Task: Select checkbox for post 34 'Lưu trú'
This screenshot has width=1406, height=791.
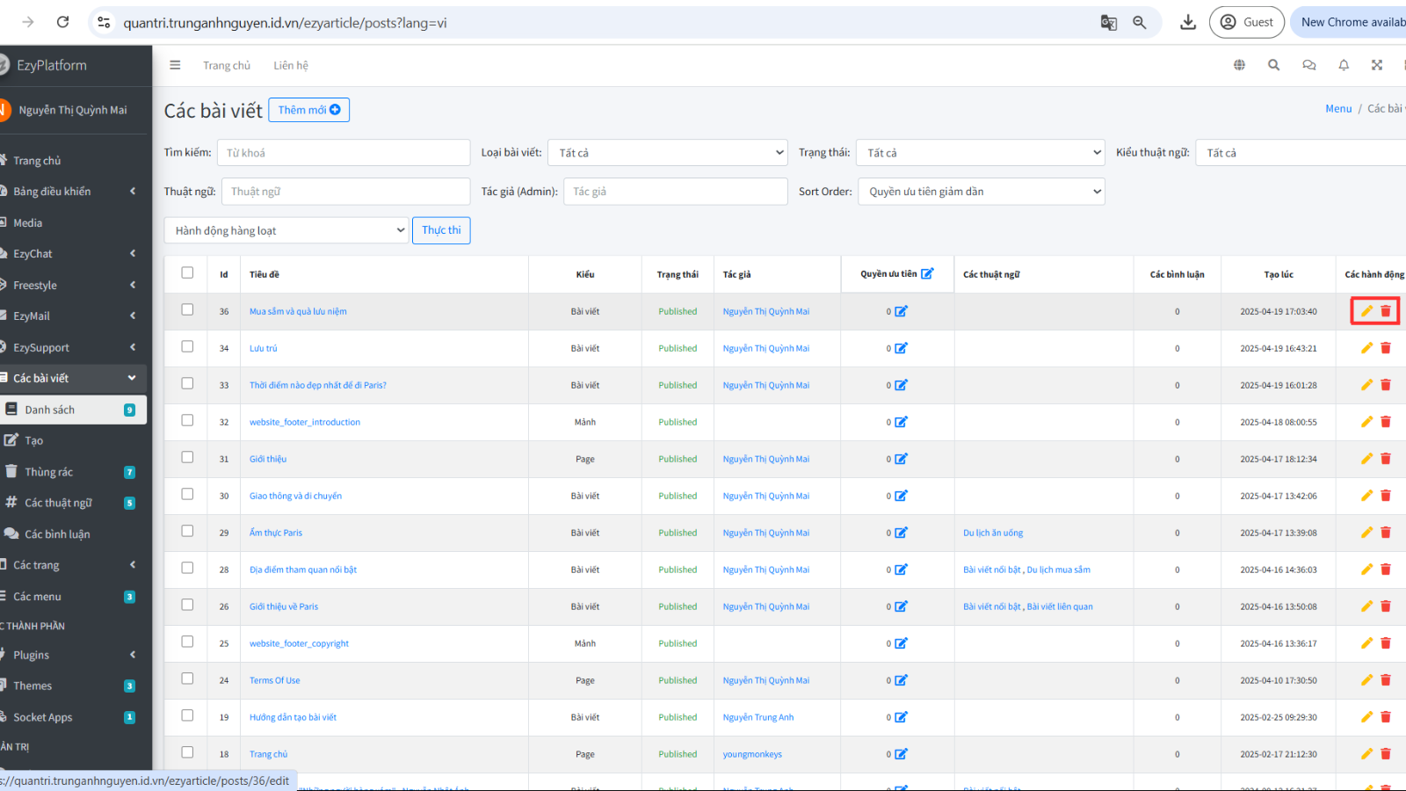Action: coord(187,346)
